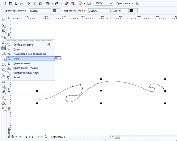The width and height of the screenshot is (177, 141).
Task: Select the Ellipse tool
Action: coord(4,59)
